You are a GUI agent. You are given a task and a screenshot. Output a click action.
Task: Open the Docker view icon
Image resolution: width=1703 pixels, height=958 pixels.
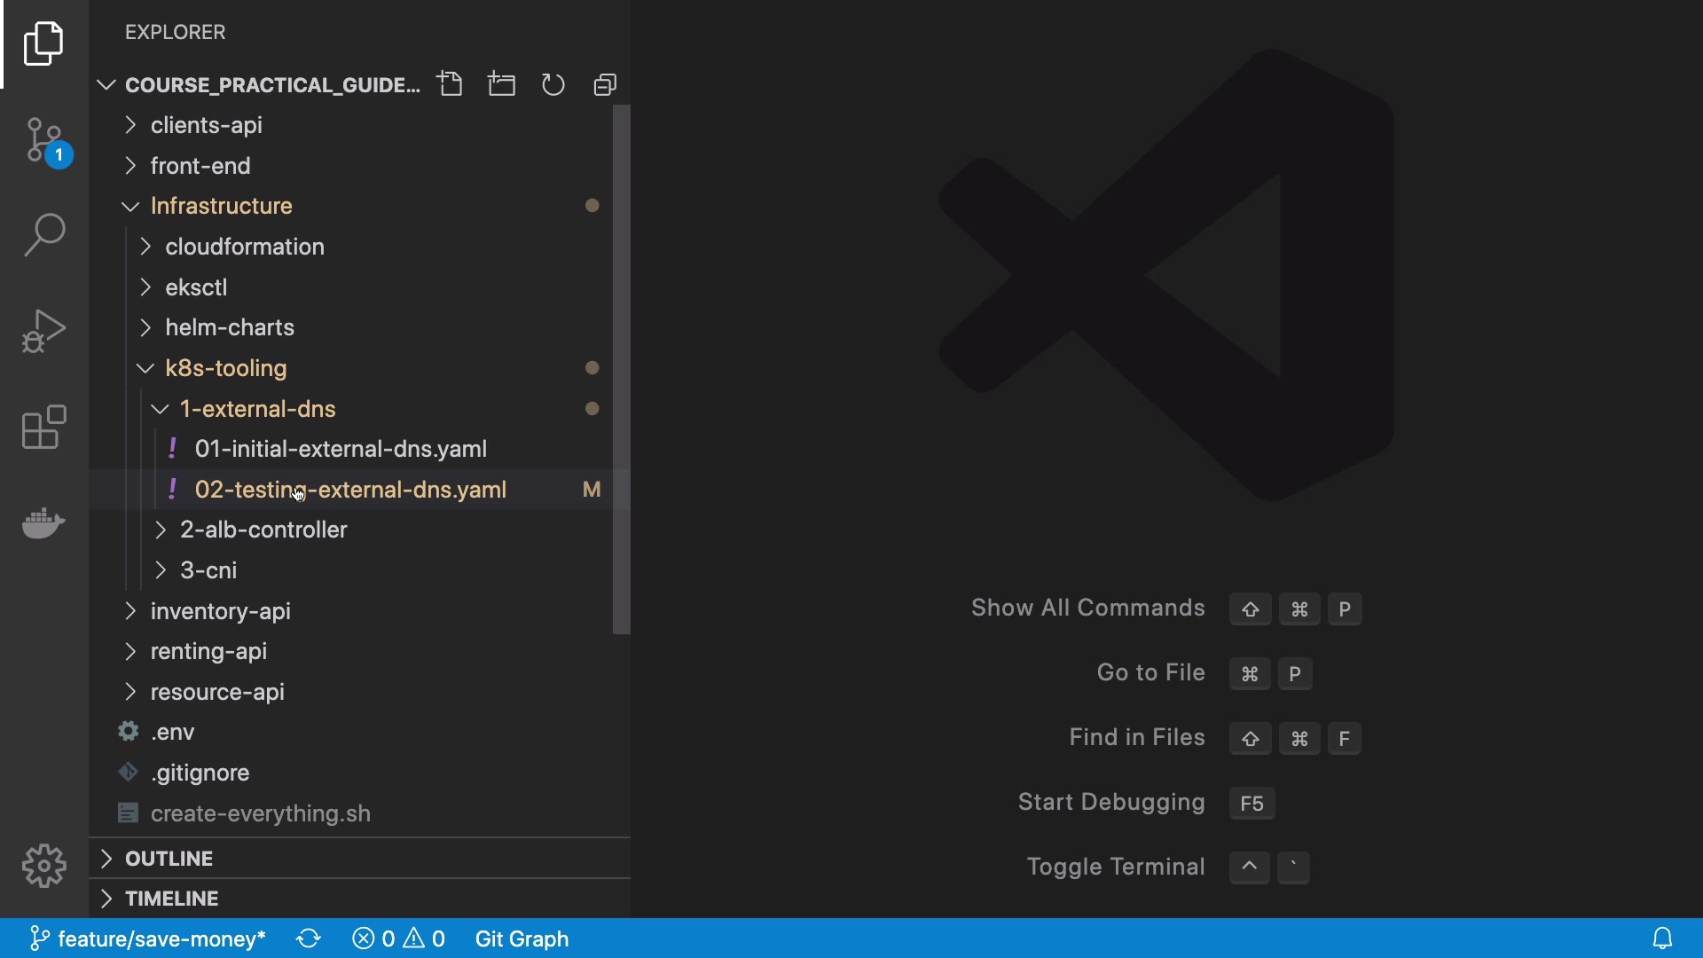tap(44, 522)
